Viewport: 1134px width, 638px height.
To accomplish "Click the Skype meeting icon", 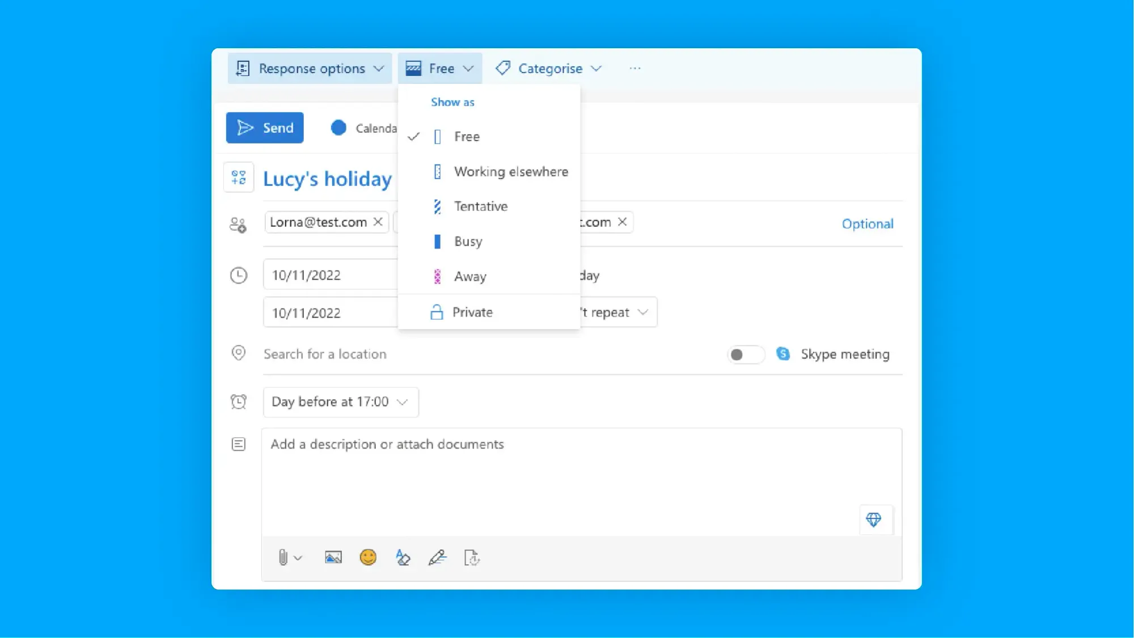I will click(784, 353).
